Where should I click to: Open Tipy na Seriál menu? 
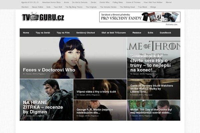[43, 33]
